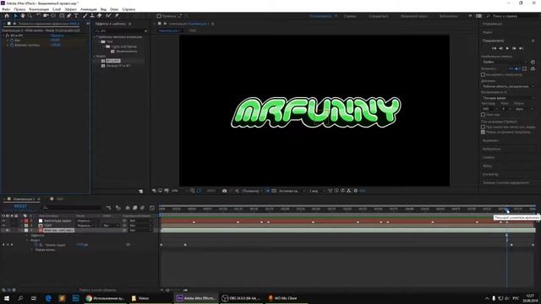541x304 pixels.
Task: Click the audio level value in timeline
Action: pos(82,245)
